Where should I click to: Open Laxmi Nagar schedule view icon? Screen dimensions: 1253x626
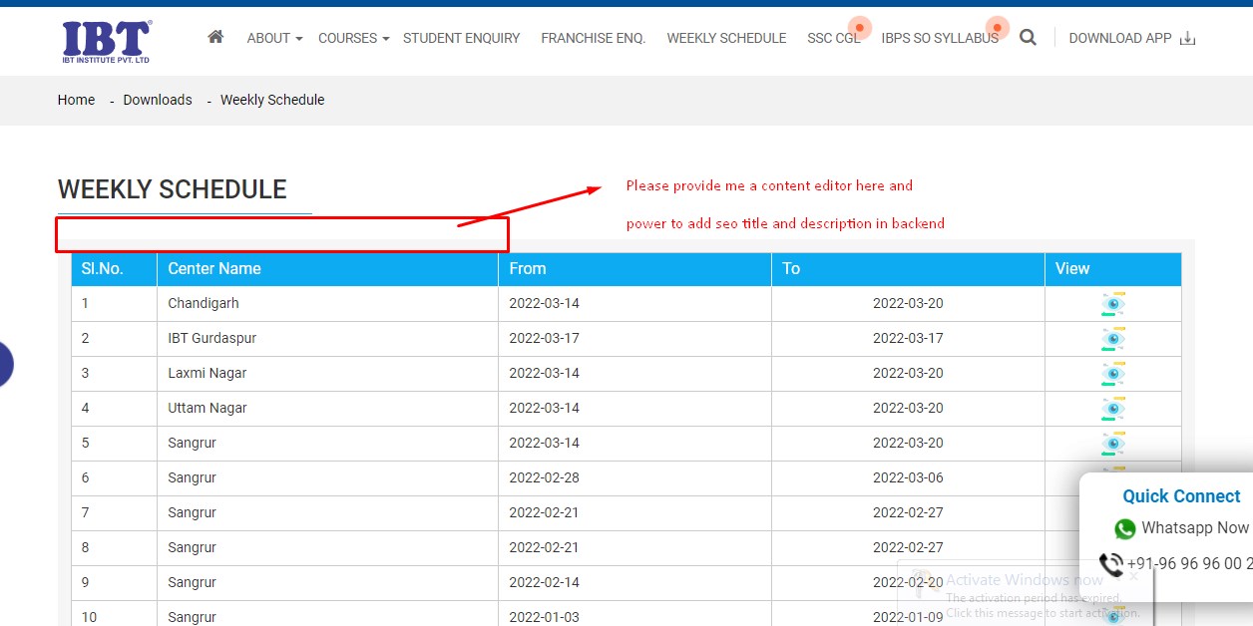[1112, 374]
